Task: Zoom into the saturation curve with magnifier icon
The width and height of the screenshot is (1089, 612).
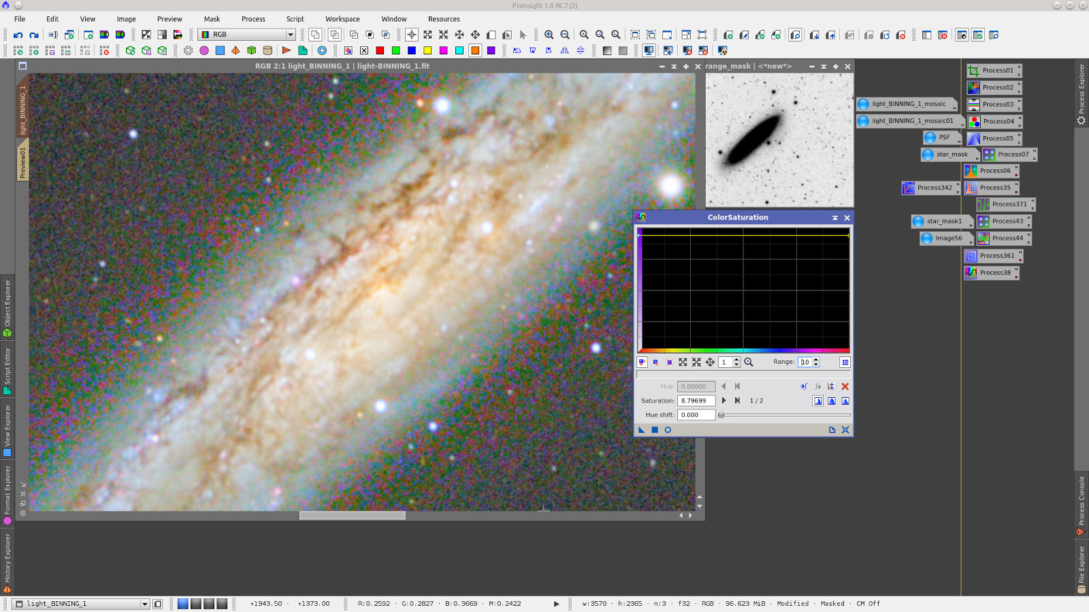Action: [749, 362]
